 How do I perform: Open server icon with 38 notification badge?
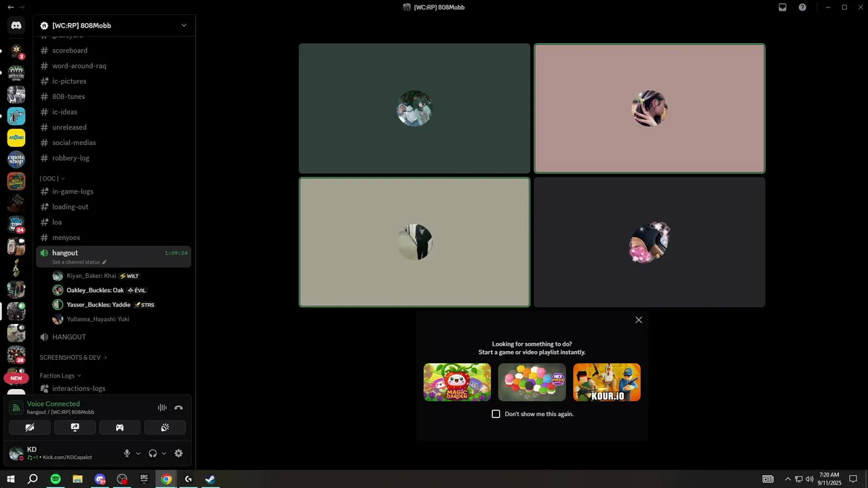click(16, 354)
